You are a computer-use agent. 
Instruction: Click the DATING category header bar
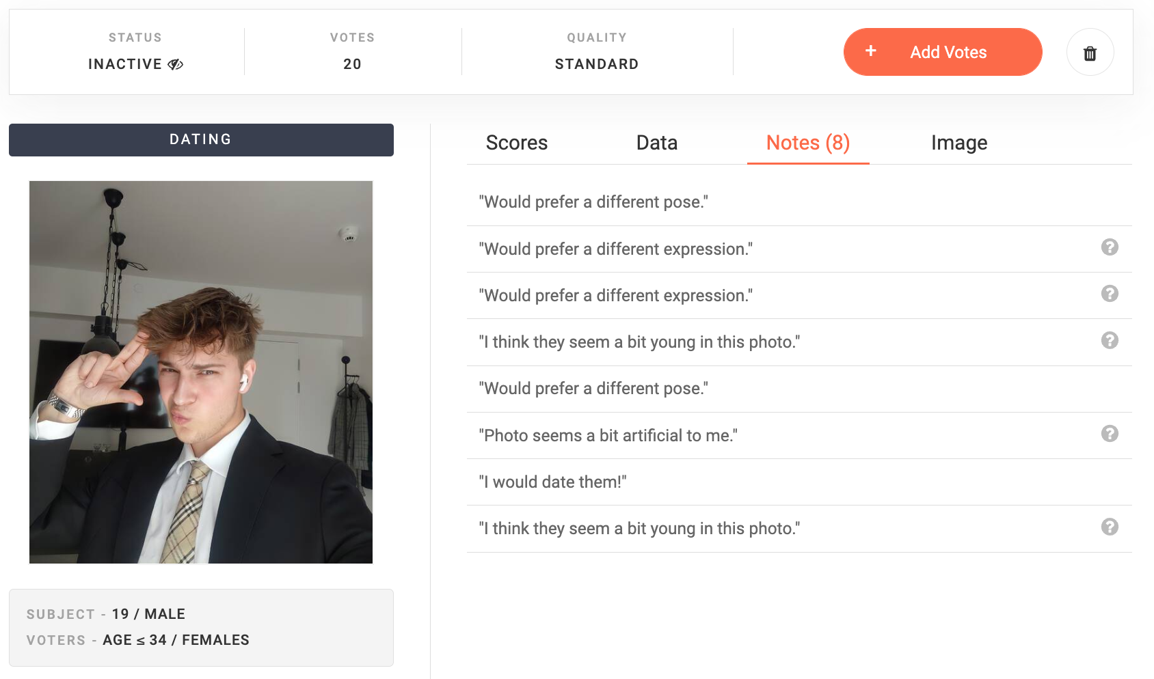201,139
